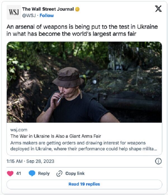Follow the WSJ account
The image size is (168, 195).
46,16
